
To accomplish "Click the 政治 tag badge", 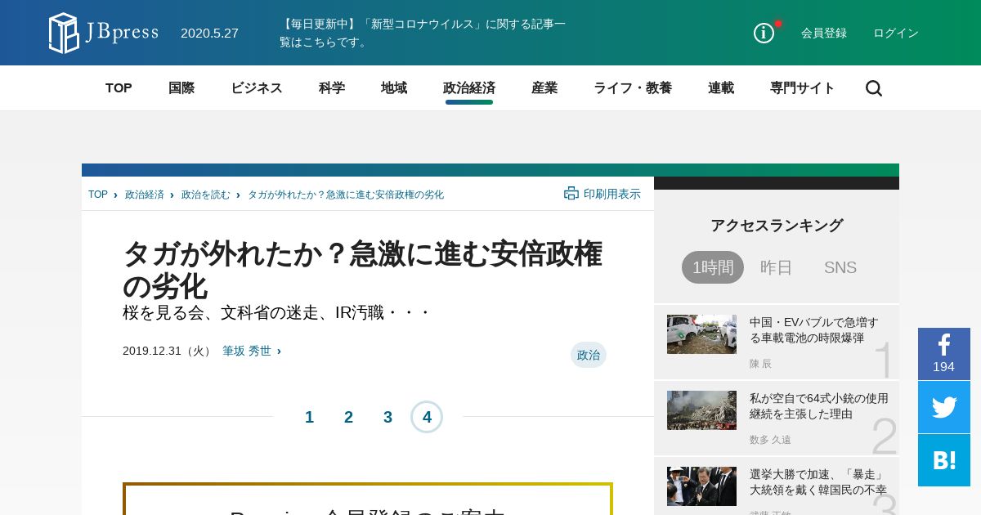I will pyautogui.click(x=589, y=355).
